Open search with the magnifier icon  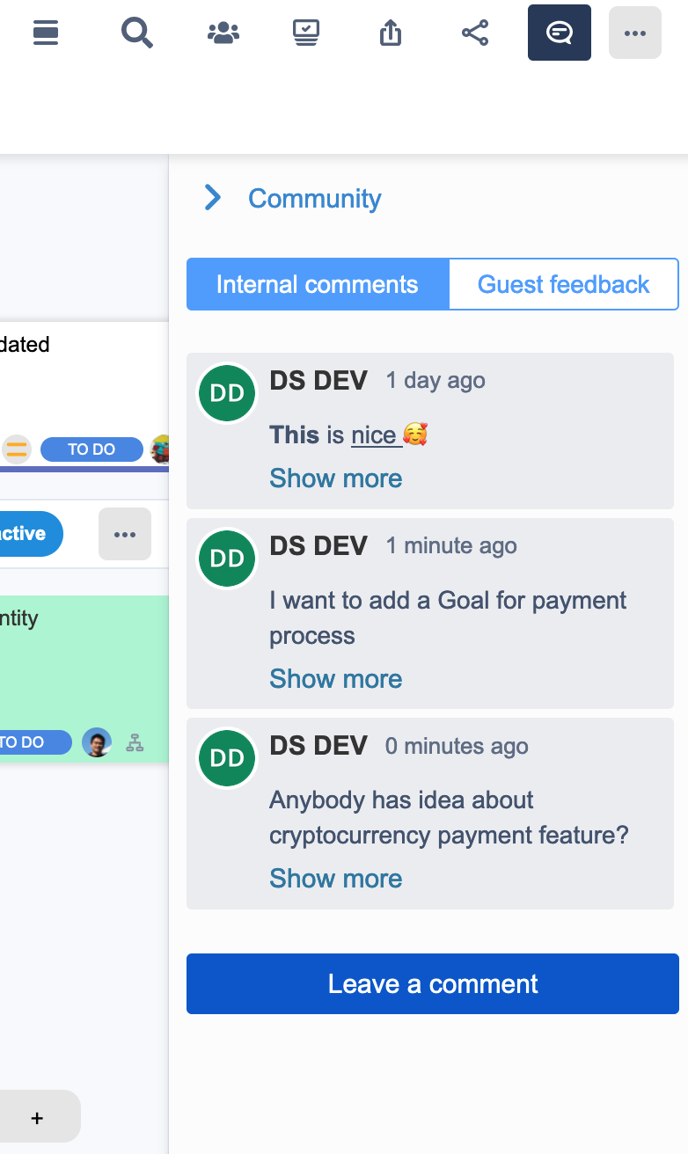pyautogui.click(x=136, y=33)
